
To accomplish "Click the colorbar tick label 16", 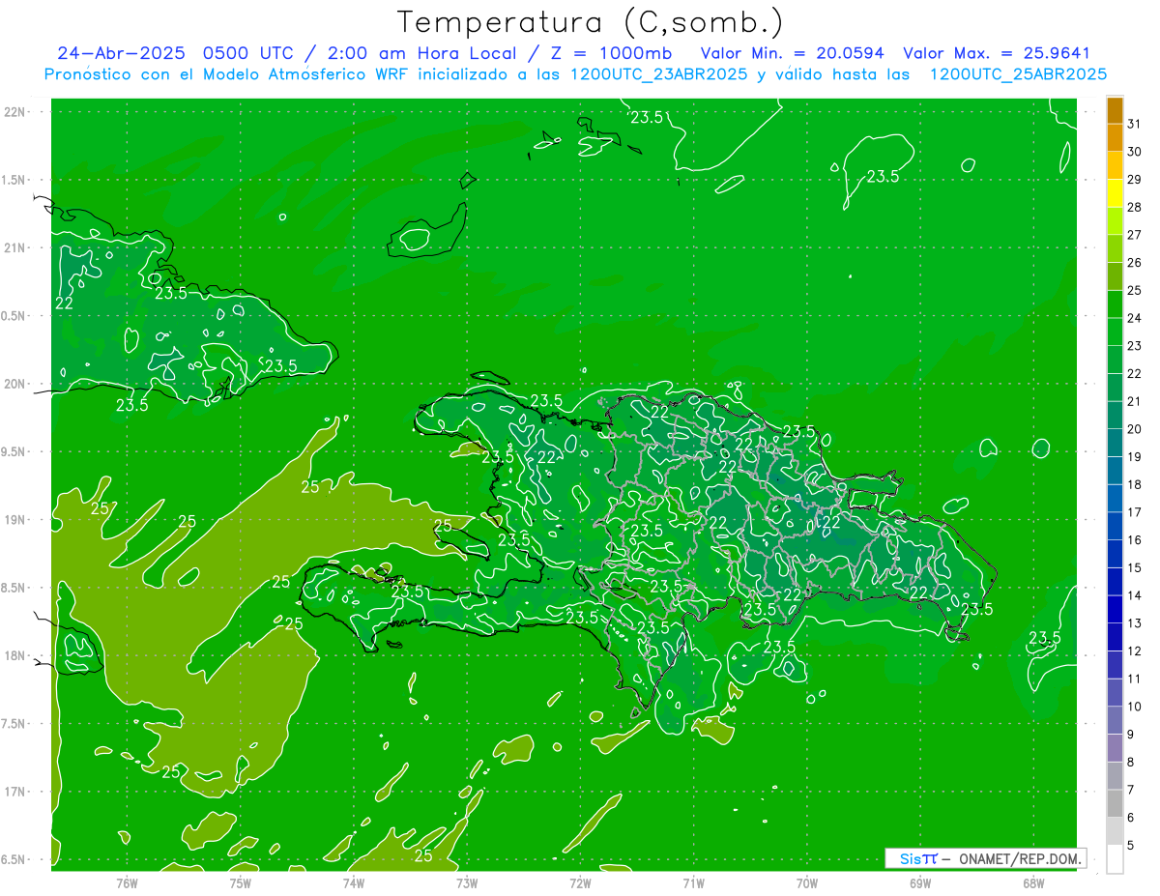I will (1134, 540).
